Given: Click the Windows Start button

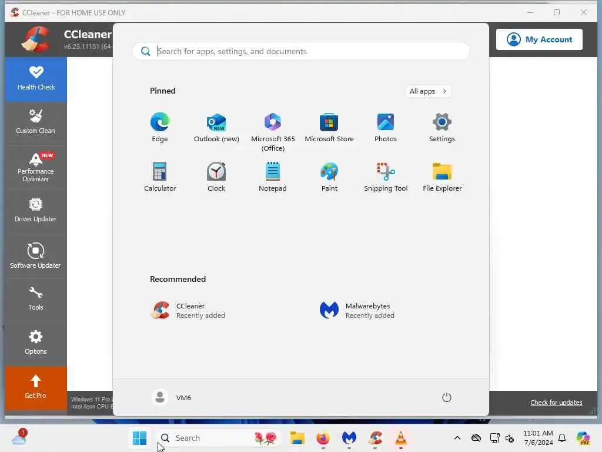Looking at the screenshot, I should pos(139,438).
